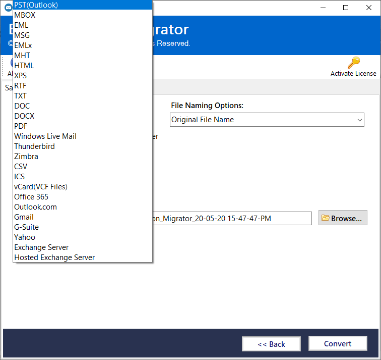The image size is (381, 360).
Task: Choose G-Suite option
Action: (x=83, y=227)
